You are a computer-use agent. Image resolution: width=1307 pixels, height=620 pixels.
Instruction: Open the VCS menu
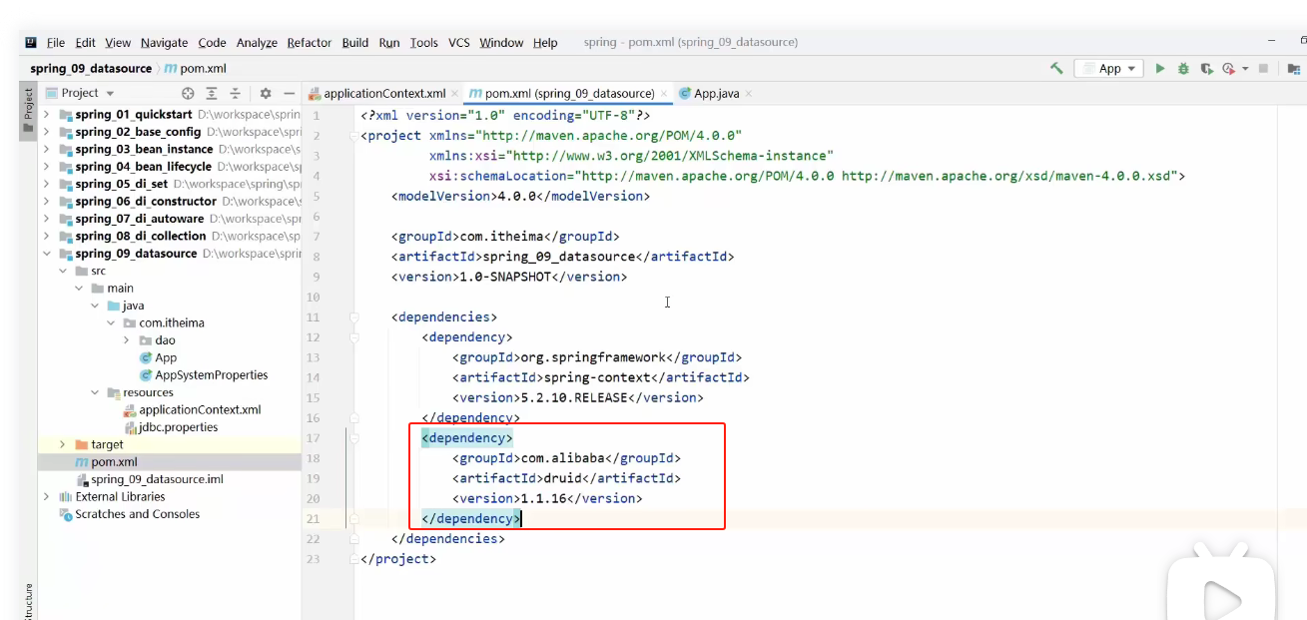(459, 43)
